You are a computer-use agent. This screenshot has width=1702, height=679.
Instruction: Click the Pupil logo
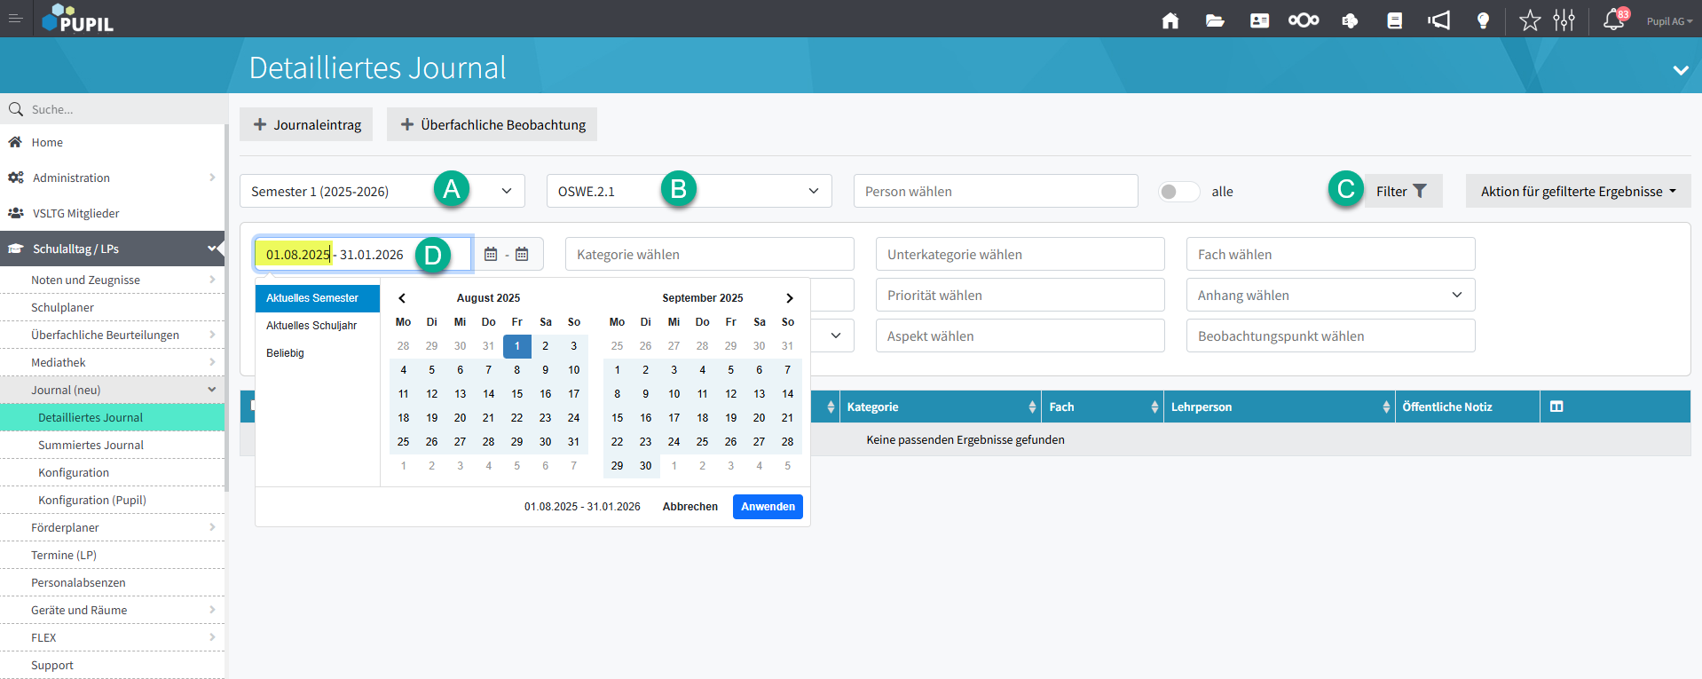(78, 18)
